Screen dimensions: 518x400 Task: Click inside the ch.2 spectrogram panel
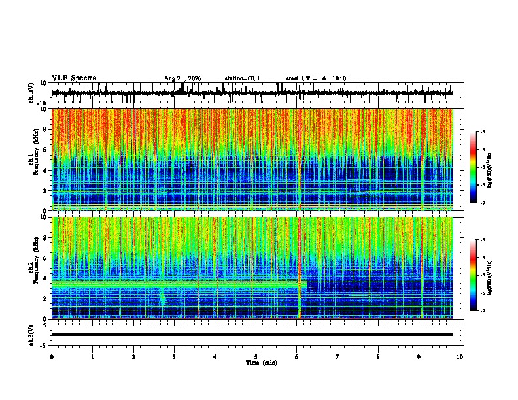point(252,268)
